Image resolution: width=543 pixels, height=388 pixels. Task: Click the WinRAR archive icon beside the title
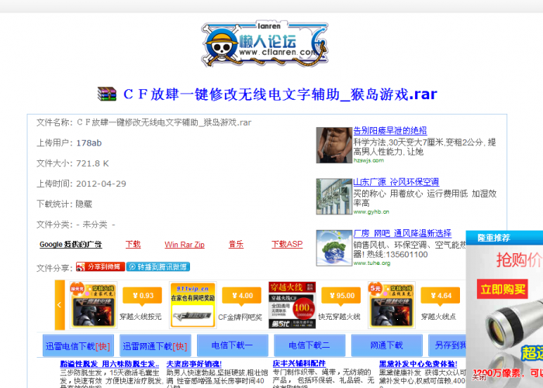(107, 94)
